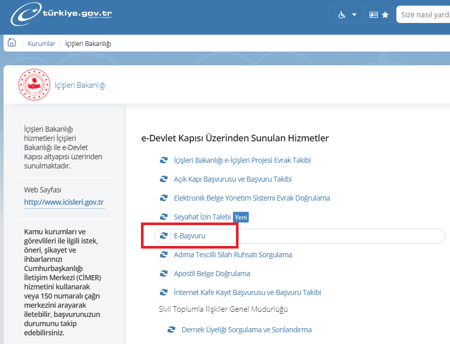450x344 pixels.
Task: Click the home icon in breadcrumb
Action: tap(12, 43)
